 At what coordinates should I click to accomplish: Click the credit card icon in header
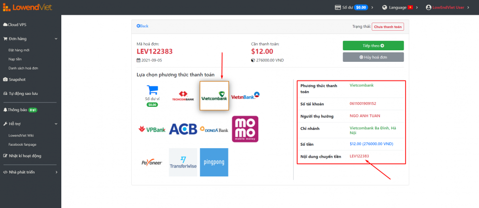click(x=338, y=7)
